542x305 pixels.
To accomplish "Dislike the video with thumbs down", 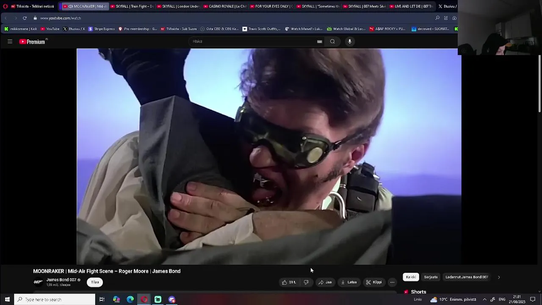I will point(306,282).
